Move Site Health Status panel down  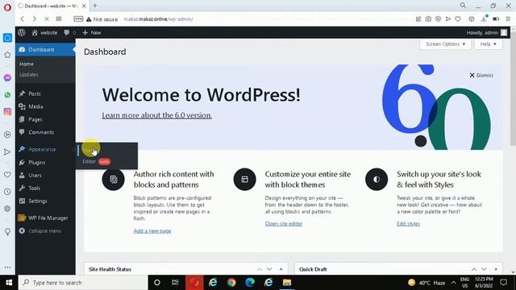(269, 269)
